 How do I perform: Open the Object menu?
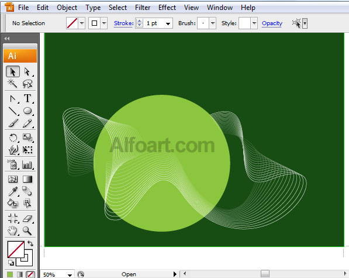point(67,8)
